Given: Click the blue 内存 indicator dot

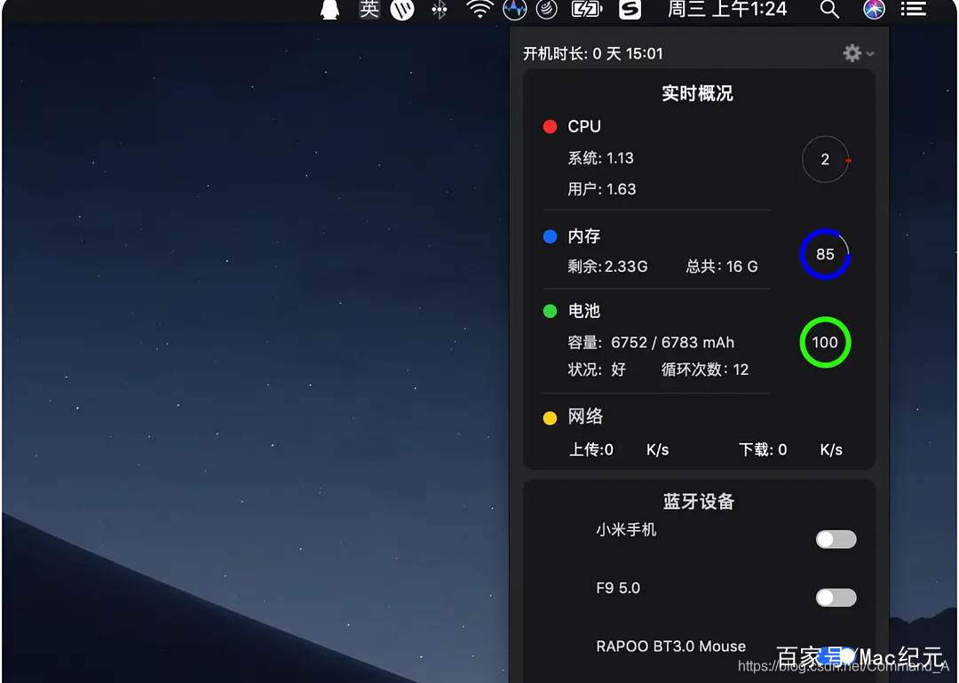Looking at the screenshot, I should point(550,236).
